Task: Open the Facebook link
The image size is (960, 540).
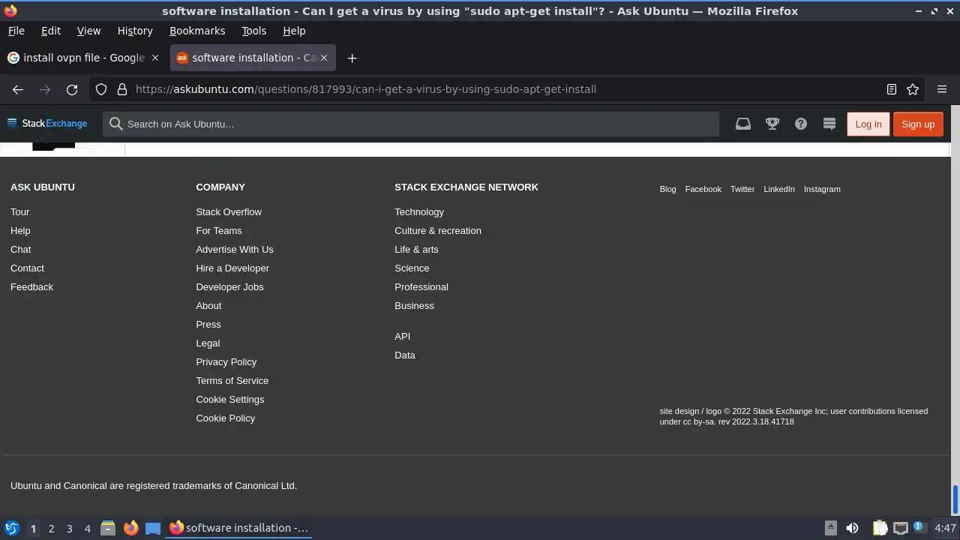Action: (703, 189)
